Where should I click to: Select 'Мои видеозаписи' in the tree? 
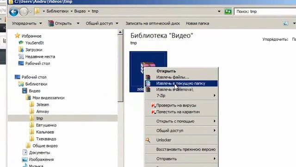tap(48, 98)
